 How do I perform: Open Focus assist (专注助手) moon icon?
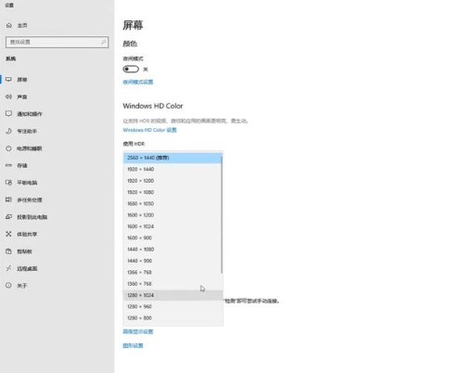(8, 131)
